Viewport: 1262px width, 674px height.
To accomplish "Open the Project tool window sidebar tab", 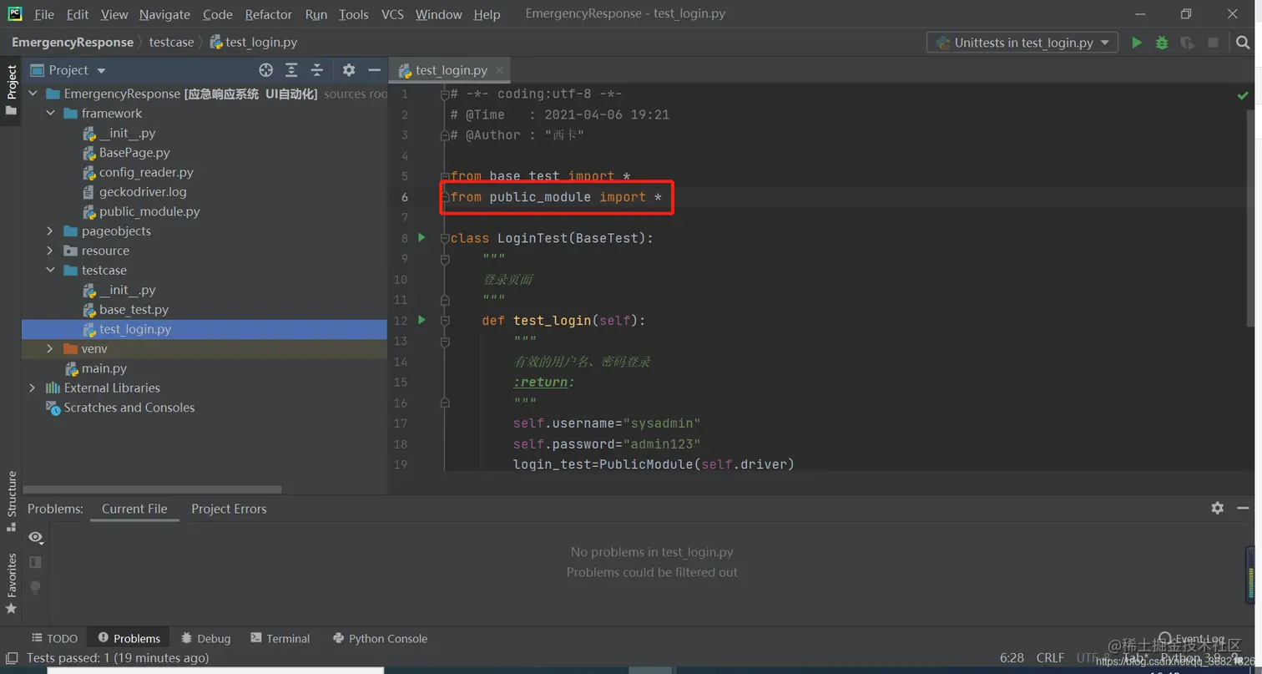I will (x=12, y=91).
